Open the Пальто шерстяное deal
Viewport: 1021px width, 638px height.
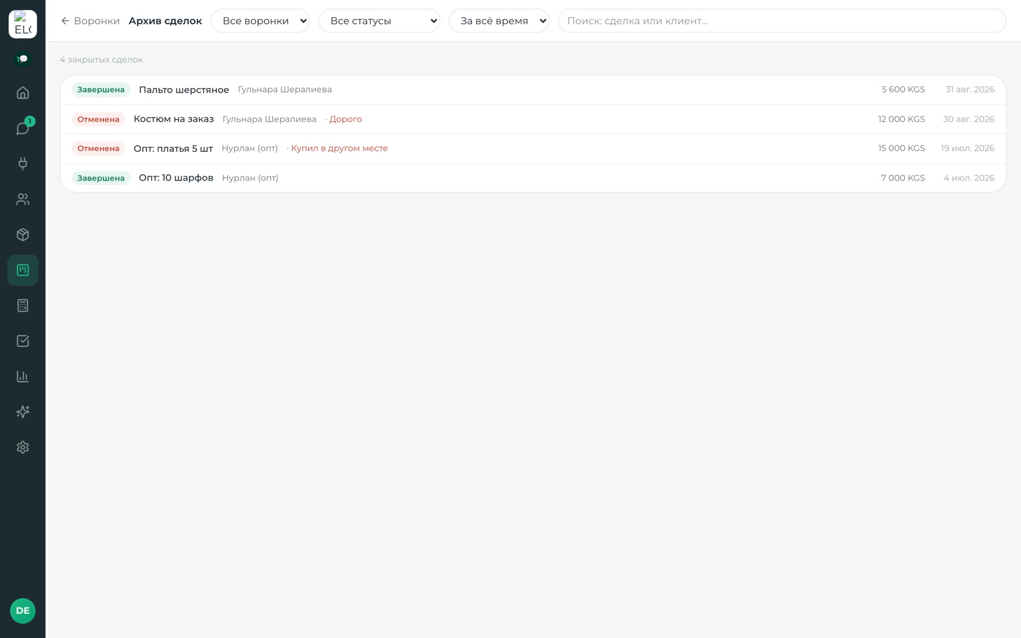[x=533, y=90]
